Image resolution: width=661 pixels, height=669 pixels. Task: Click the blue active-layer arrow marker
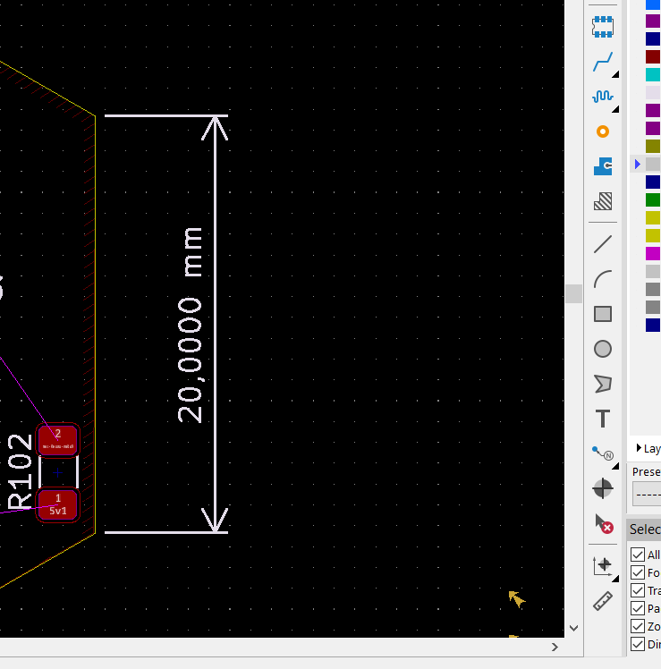638,164
